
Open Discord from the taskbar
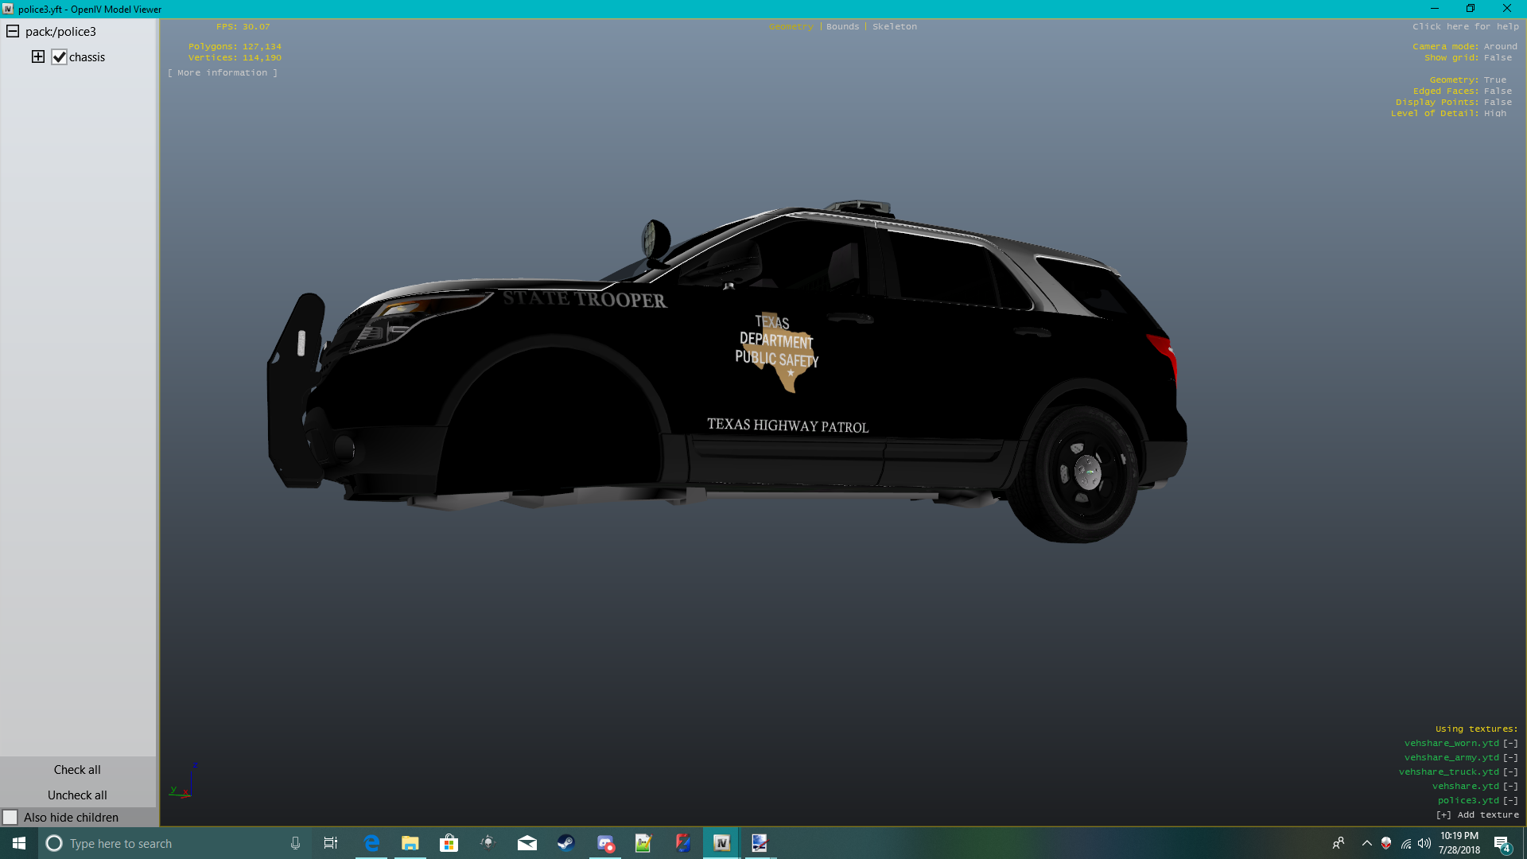point(605,843)
